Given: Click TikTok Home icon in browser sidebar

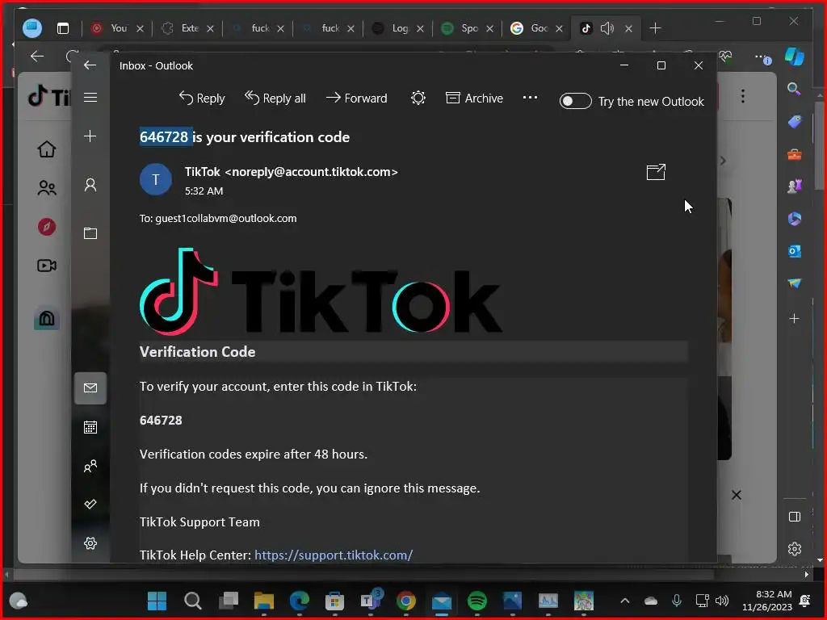Looking at the screenshot, I should (46, 149).
